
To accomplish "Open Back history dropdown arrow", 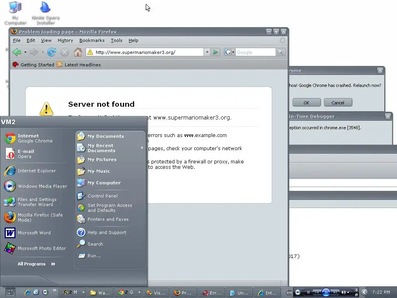I will point(25,52).
